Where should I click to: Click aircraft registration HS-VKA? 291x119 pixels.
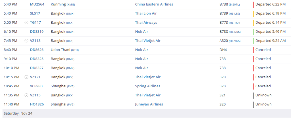click(235, 41)
